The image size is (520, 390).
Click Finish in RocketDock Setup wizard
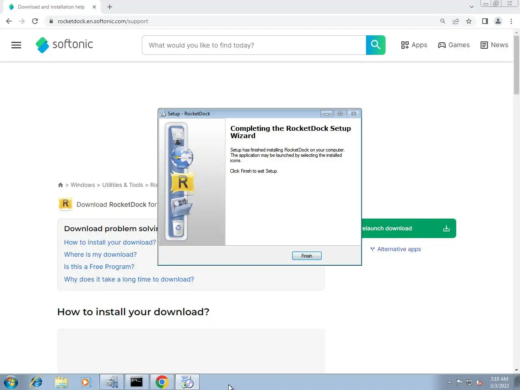pyautogui.click(x=307, y=256)
